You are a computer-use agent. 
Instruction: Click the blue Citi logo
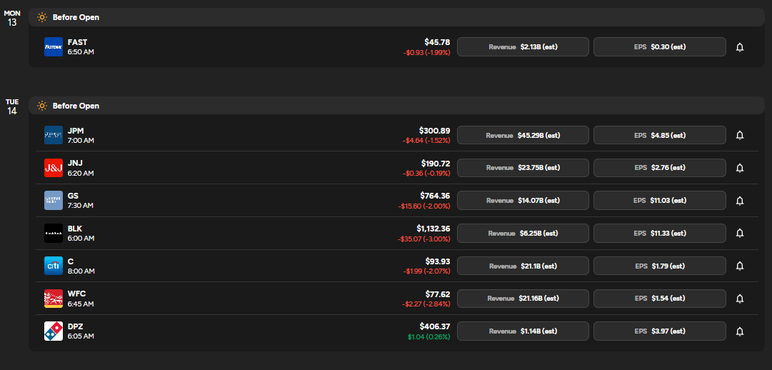53,266
